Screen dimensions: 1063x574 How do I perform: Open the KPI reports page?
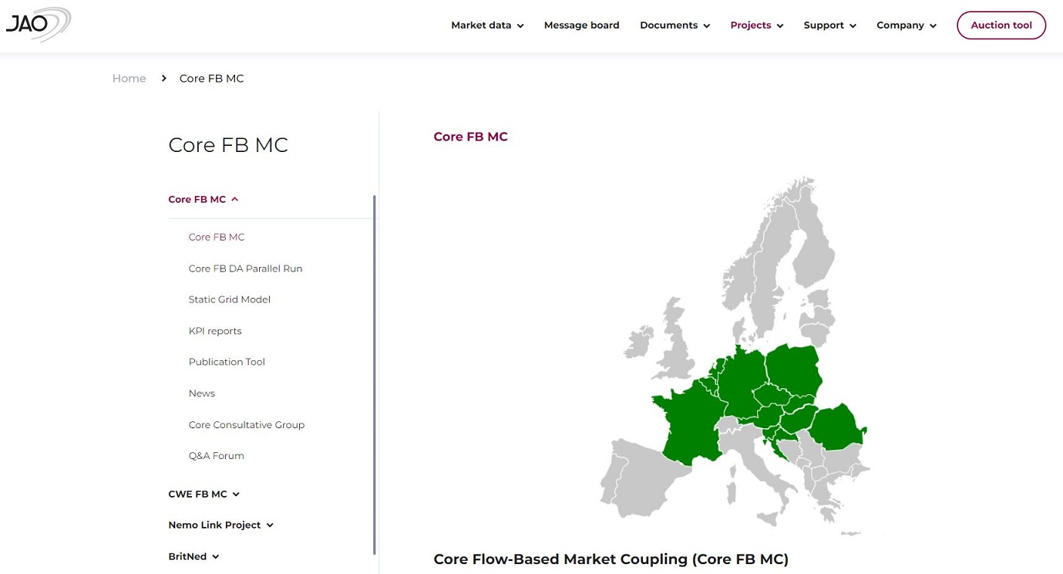215,331
